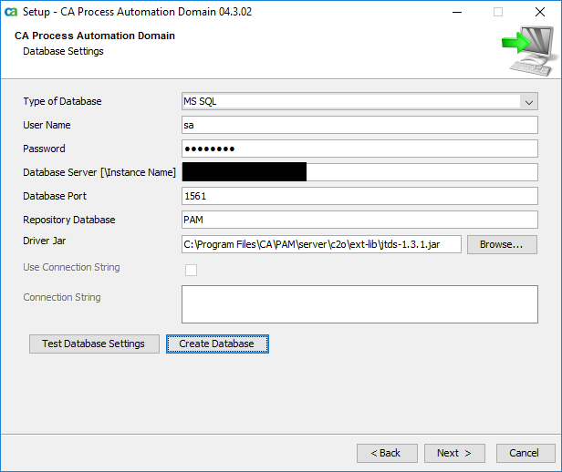
Task: Click the Database Port field showing 1561
Action: click(359, 196)
